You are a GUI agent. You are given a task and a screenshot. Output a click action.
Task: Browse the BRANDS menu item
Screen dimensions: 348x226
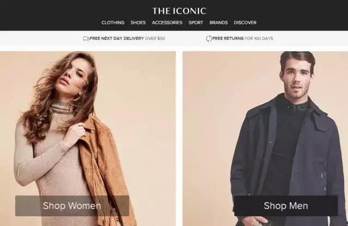(x=219, y=22)
